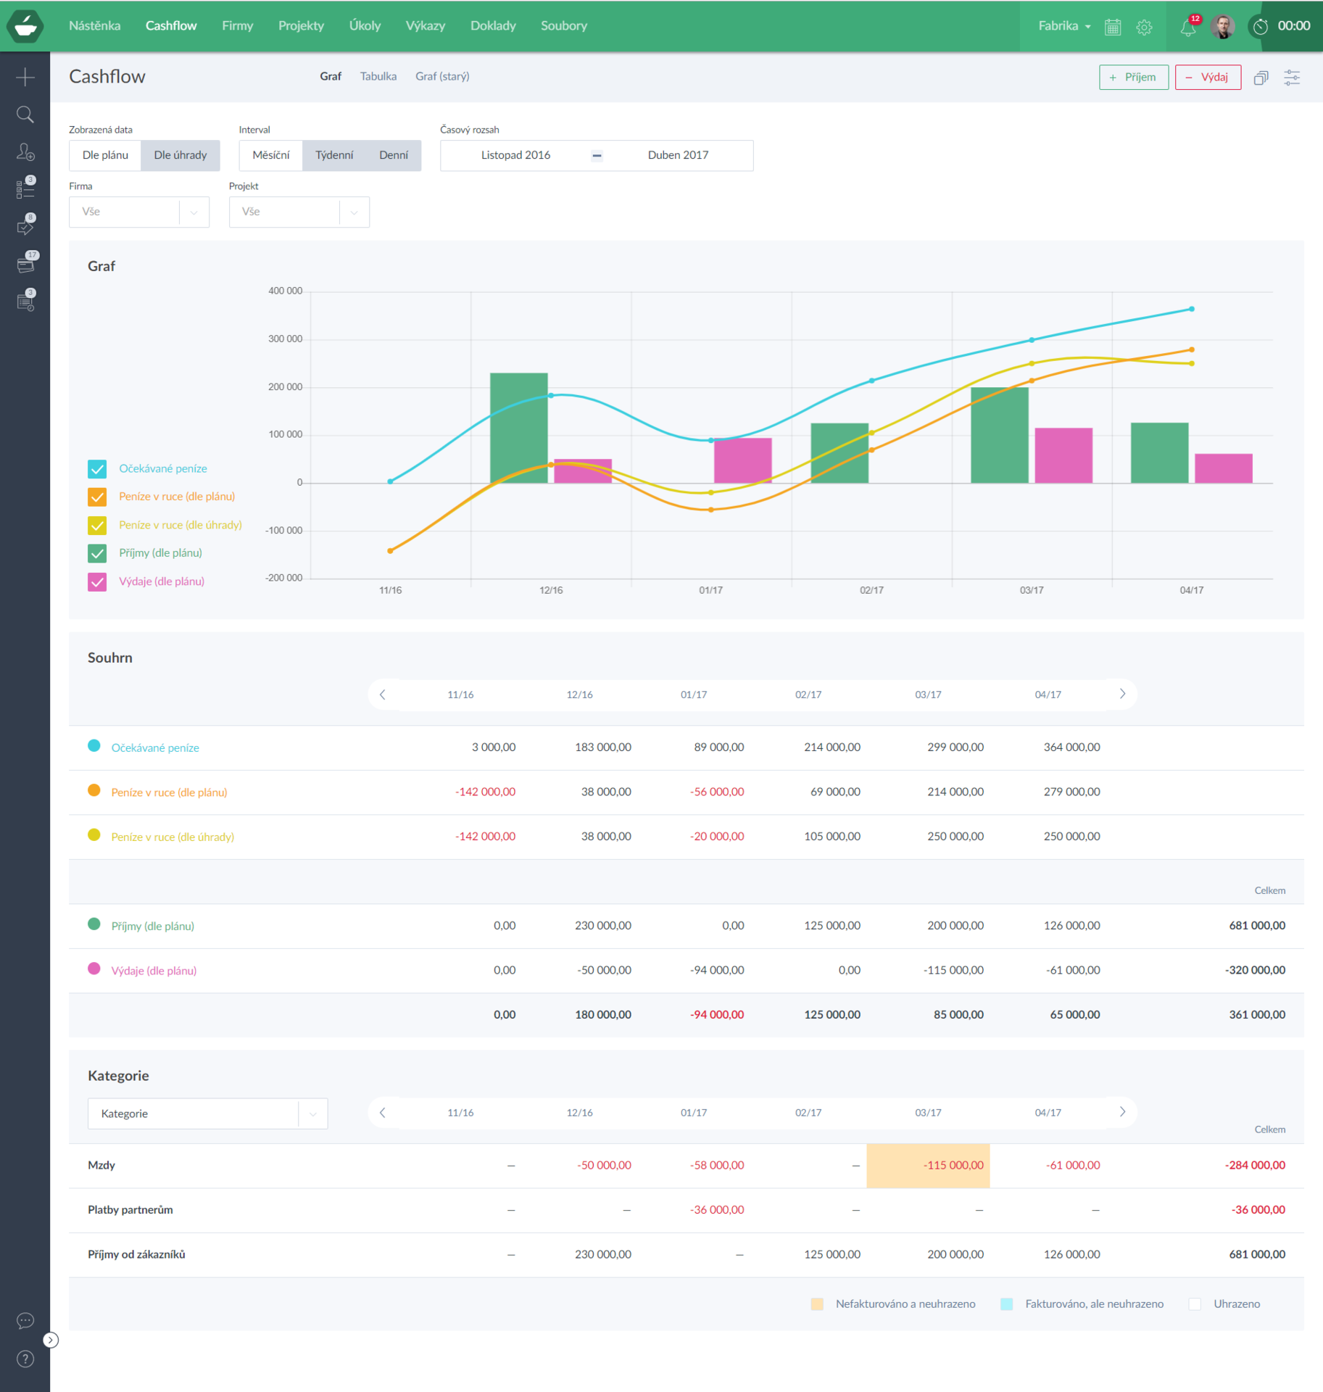Click the filter sliders icon beside Výdaj
Screen dimensions: 1323x1392
[1292, 78]
